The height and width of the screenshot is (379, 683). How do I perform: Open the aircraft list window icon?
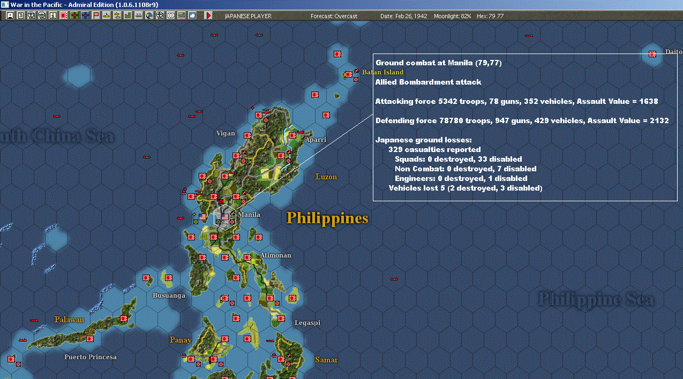31,16
